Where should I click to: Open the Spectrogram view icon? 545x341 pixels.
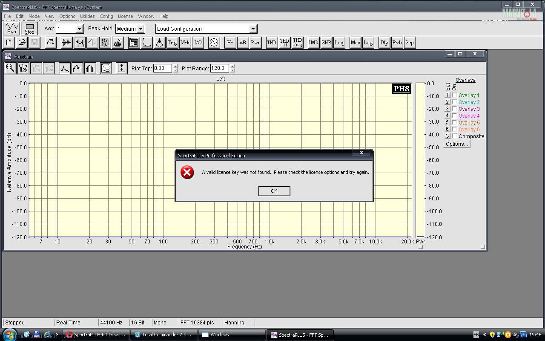point(105,43)
